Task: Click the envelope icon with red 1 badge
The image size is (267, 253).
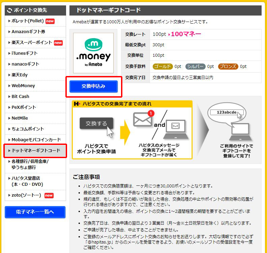Action: pyautogui.click(x=143, y=119)
